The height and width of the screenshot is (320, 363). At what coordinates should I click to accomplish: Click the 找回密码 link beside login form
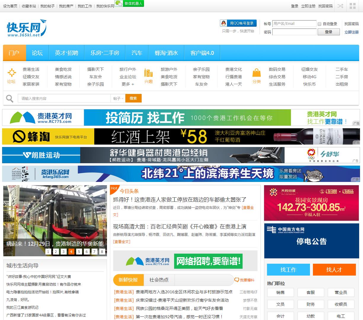coord(351,24)
